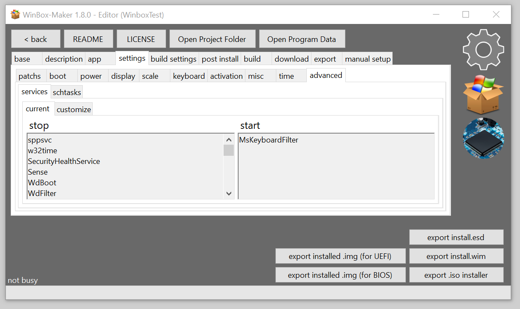The width and height of the screenshot is (520, 309).
Task: Switch to the scale sub-tab
Action: pyautogui.click(x=154, y=76)
